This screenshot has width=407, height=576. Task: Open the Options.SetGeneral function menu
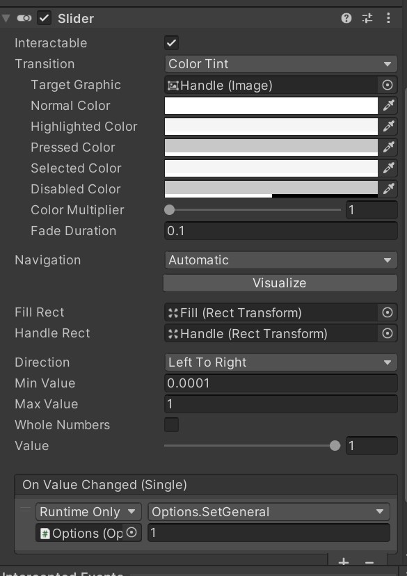click(269, 511)
